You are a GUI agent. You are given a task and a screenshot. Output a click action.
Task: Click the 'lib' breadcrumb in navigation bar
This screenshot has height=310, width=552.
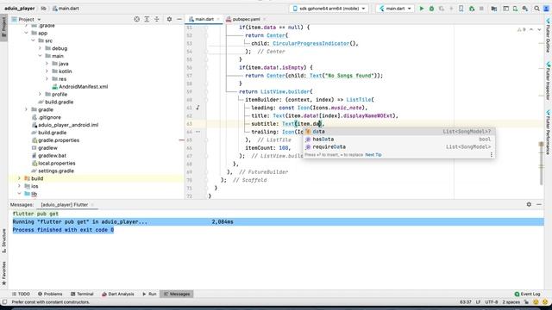coord(43,9)
